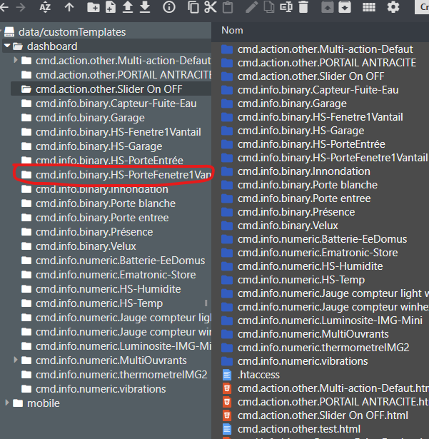Image resolution: width=429 pixels, height=439 pixels.
Task: Click the pencil edit icon
Action: 252,7
